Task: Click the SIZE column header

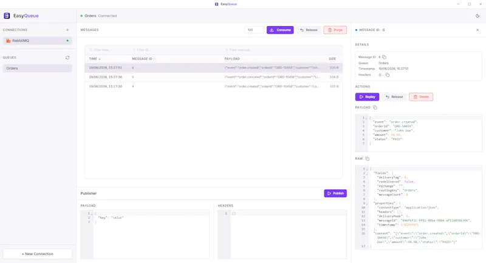Action: pyautogui.click(x=332, y=59)
